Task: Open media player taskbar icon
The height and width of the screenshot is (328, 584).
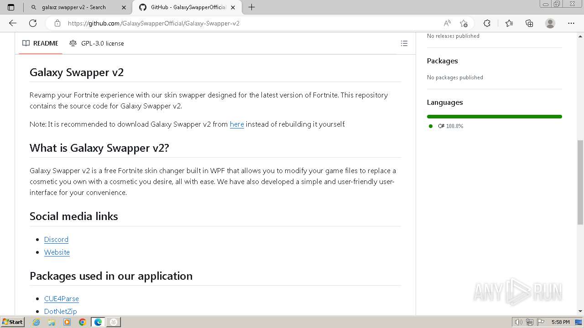Action: [67, 322]
